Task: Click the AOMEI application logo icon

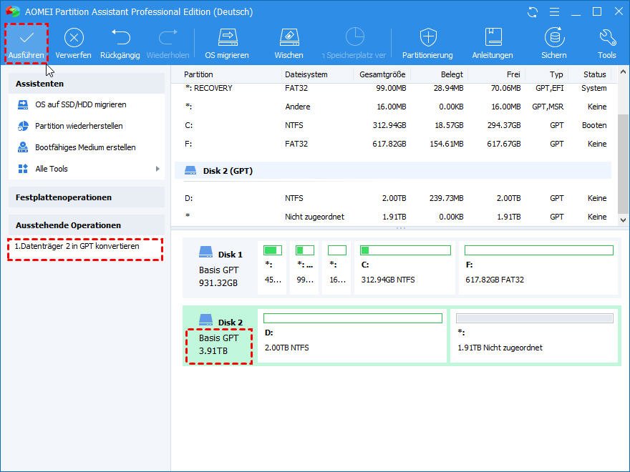Action: click(x=12, y=11)
